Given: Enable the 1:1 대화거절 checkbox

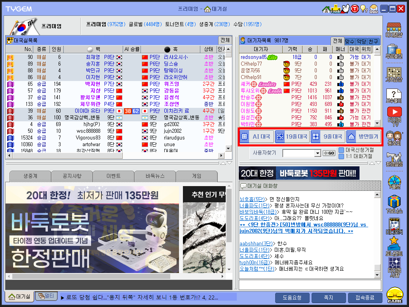Looking at the screenshot, I should click(341, 156).
